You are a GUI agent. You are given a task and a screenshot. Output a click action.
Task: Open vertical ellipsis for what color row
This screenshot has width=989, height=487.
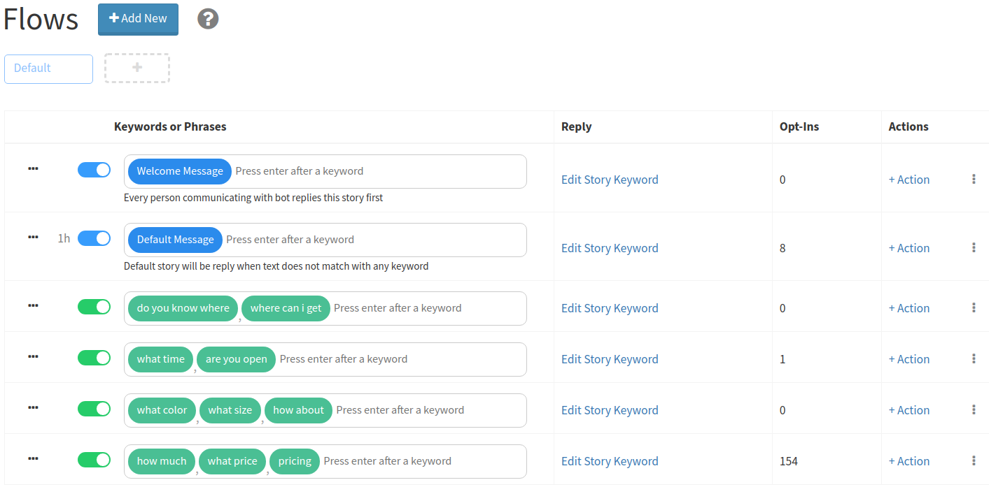(974, 410)
